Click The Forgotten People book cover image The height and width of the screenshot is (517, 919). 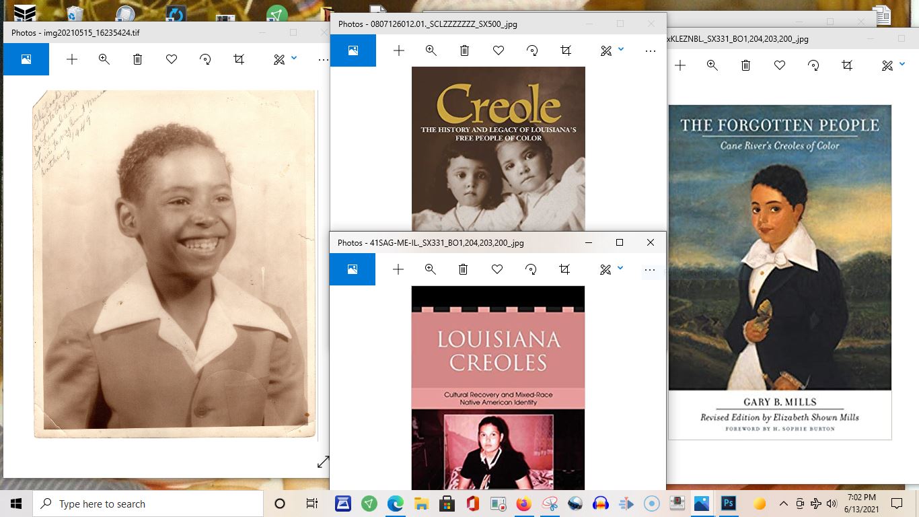click(x=780, y=272)
